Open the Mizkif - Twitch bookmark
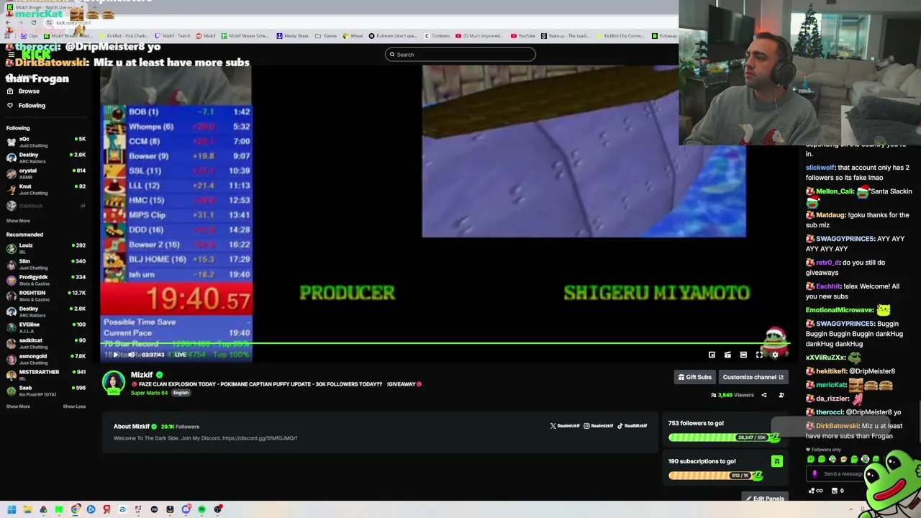 [x=173, y=36]
